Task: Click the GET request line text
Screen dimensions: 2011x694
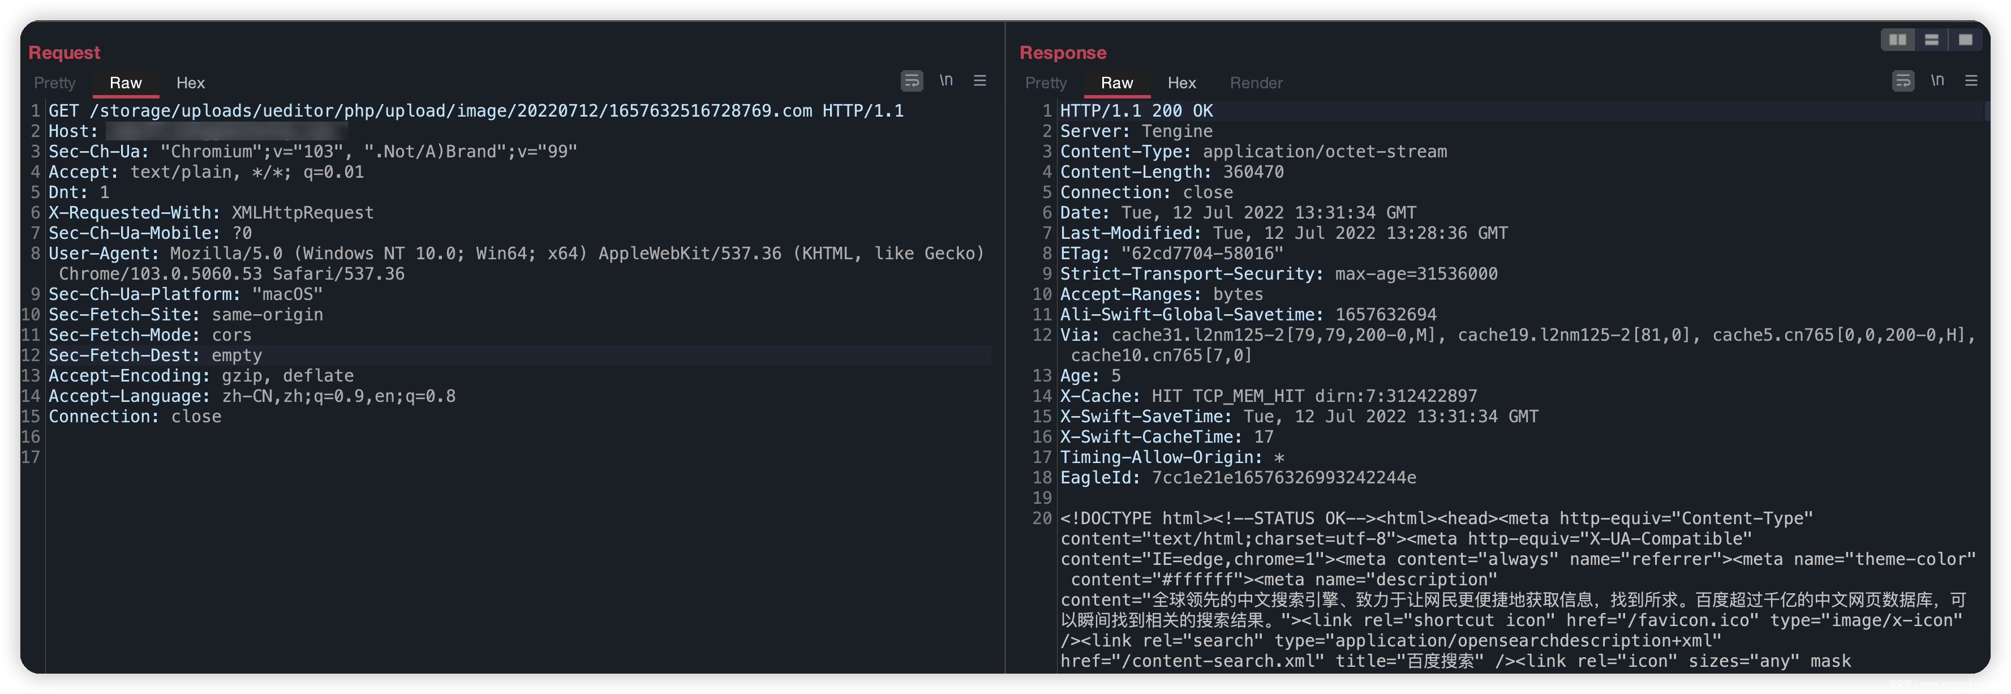Action: (476, 111)
